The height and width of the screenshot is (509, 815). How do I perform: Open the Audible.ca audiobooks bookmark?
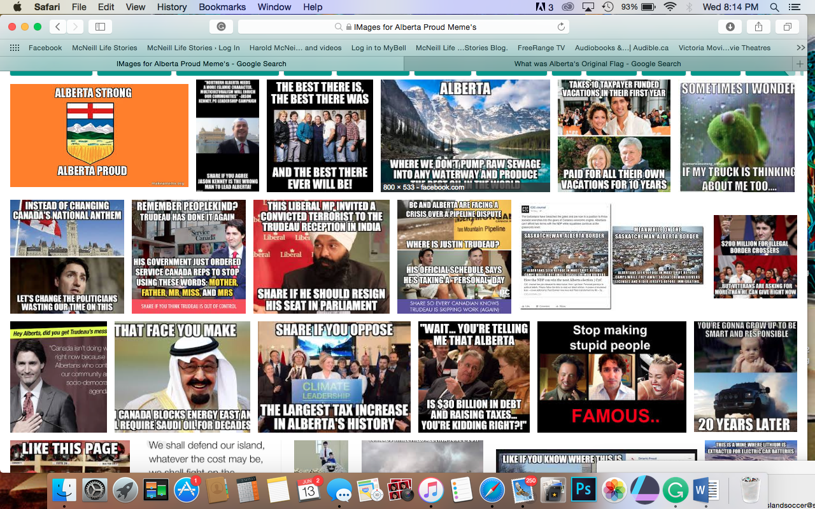point(621,48)
